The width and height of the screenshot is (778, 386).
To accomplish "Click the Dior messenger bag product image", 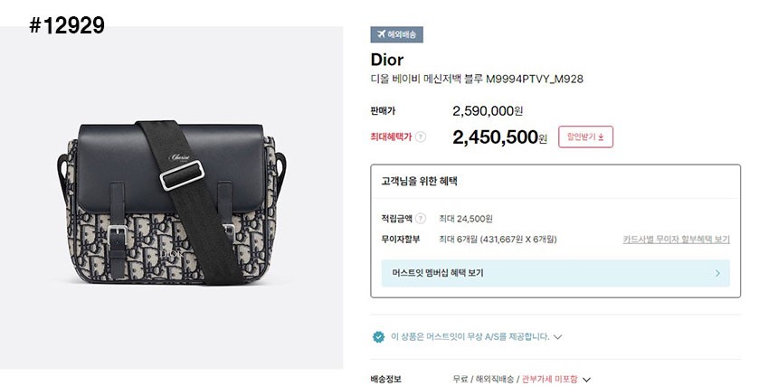I will click(172, 202).
